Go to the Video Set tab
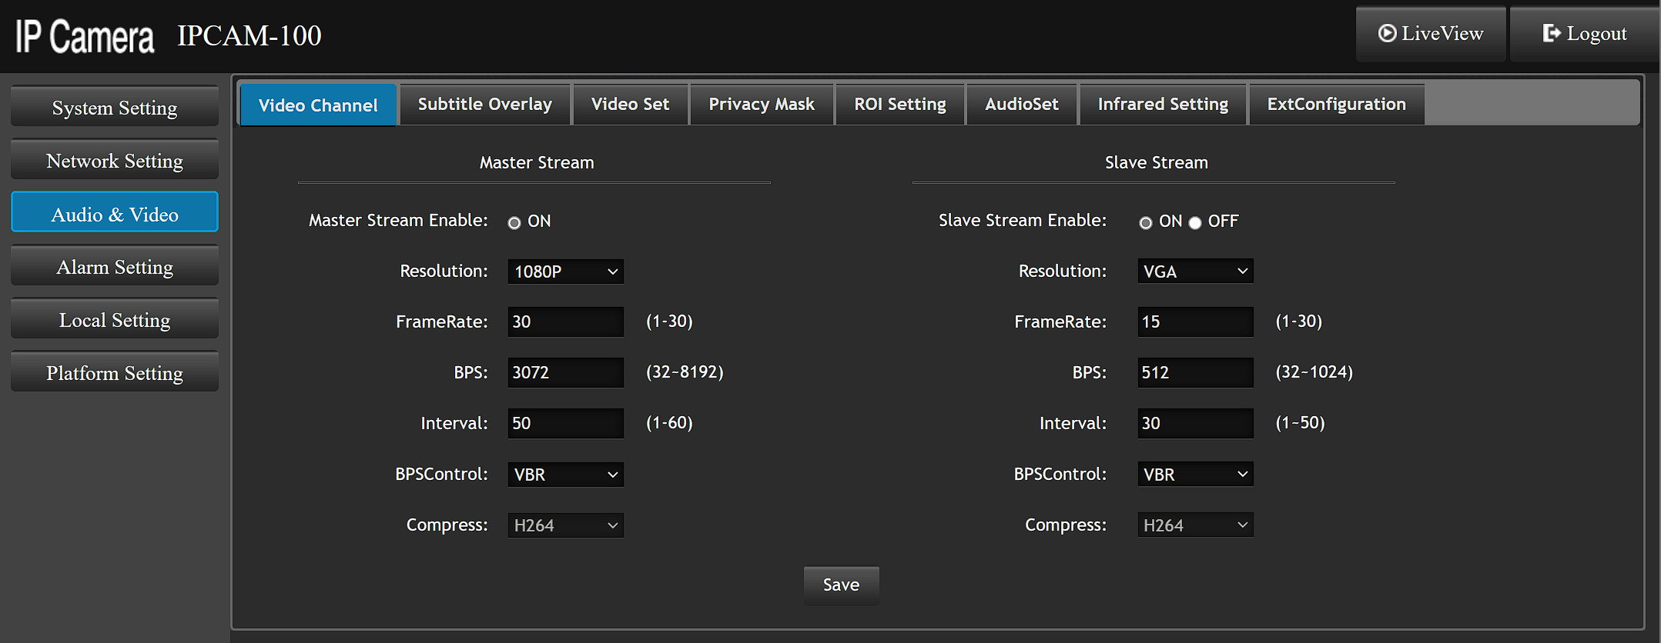This screenshot has height=643, width=1661. point(630,104)
